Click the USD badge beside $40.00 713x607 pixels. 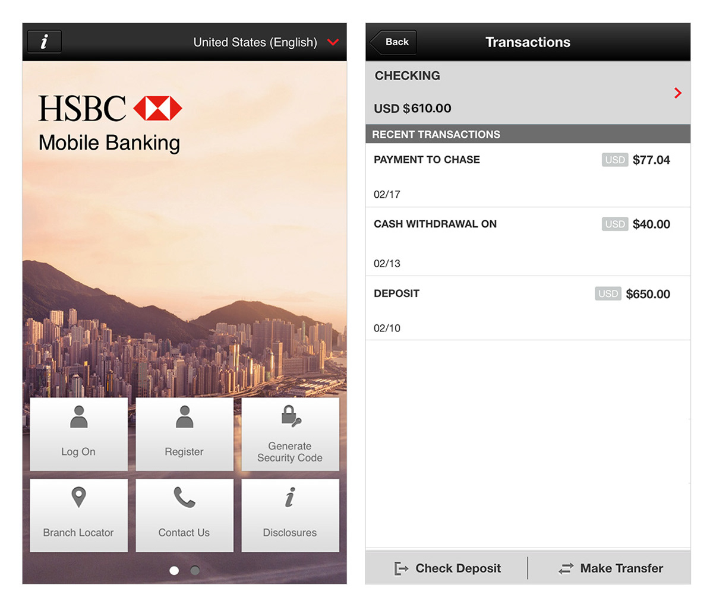point(615,224)
